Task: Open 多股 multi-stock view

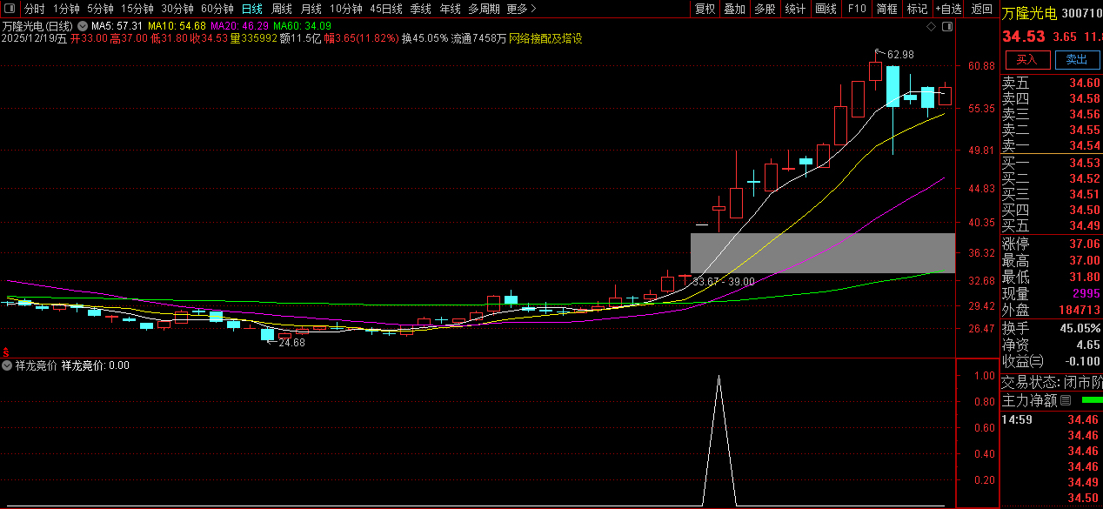Action: (765, 9)
